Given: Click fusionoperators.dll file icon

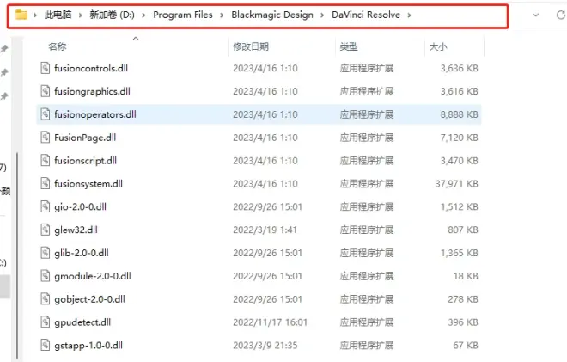Looking at the screenshot, I should pos(46,114).
